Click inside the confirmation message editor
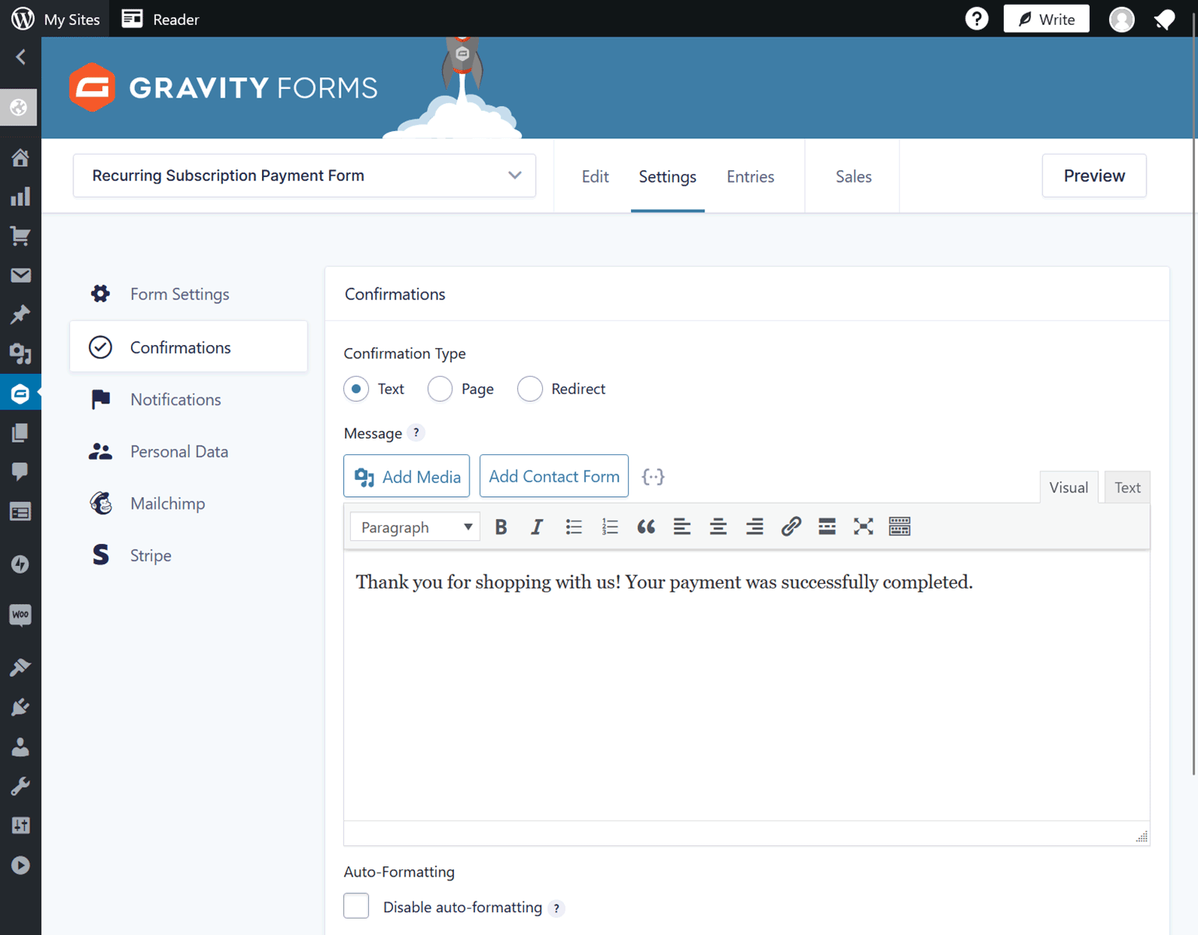The height and width of the screenshot is (935, 1198). pyautogui.click(x=746, y=687)
